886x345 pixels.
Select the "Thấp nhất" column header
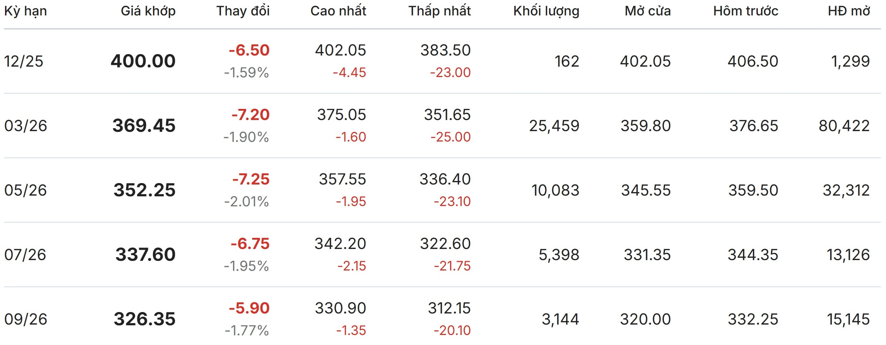(x=439, y=11)
